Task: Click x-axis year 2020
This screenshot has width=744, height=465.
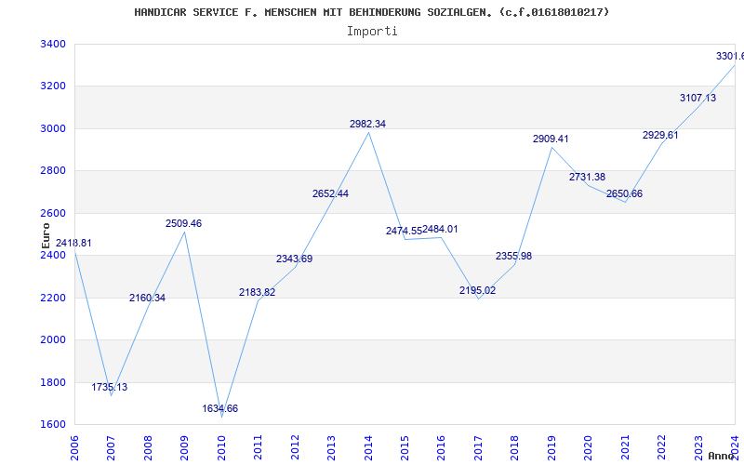Action: coord(589,447)
